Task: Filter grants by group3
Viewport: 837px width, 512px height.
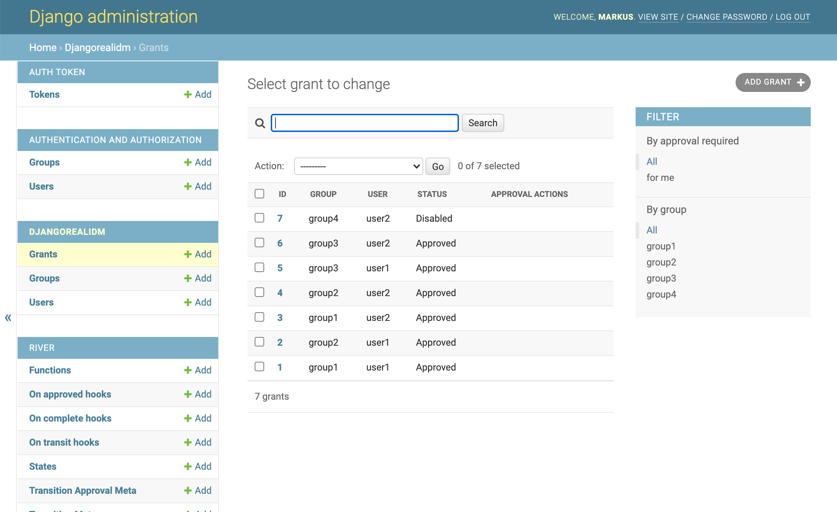Action: [661, 278]
